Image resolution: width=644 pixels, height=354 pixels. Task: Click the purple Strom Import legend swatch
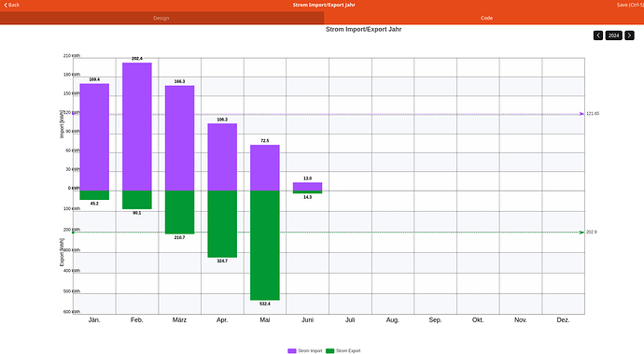(x=291, y=350)
